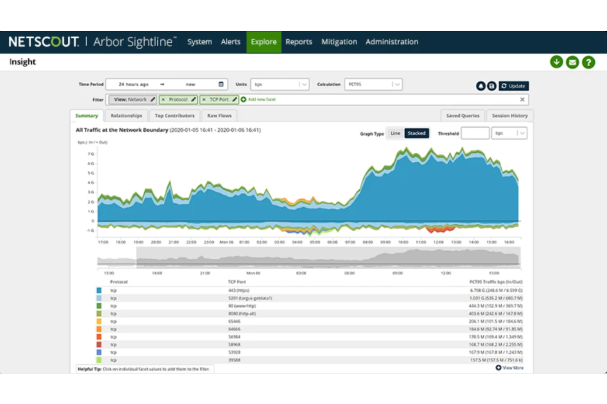Type a value in the Threshold field
The height and width of the screenshot is (404, 607).
(x=475, y=133)
